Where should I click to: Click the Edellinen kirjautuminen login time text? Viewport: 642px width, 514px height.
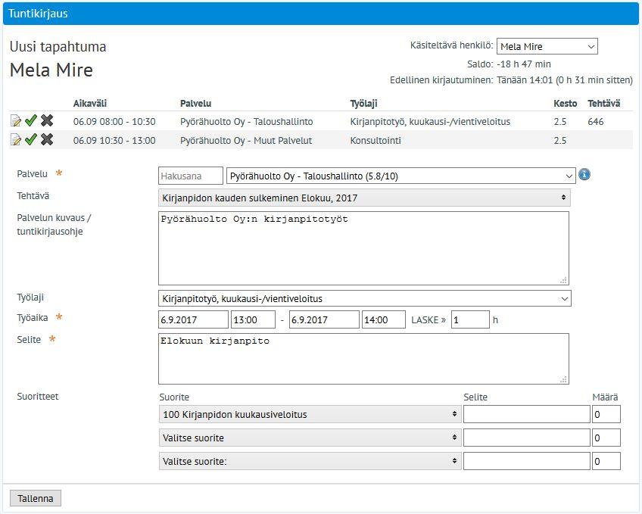(565, 79)
